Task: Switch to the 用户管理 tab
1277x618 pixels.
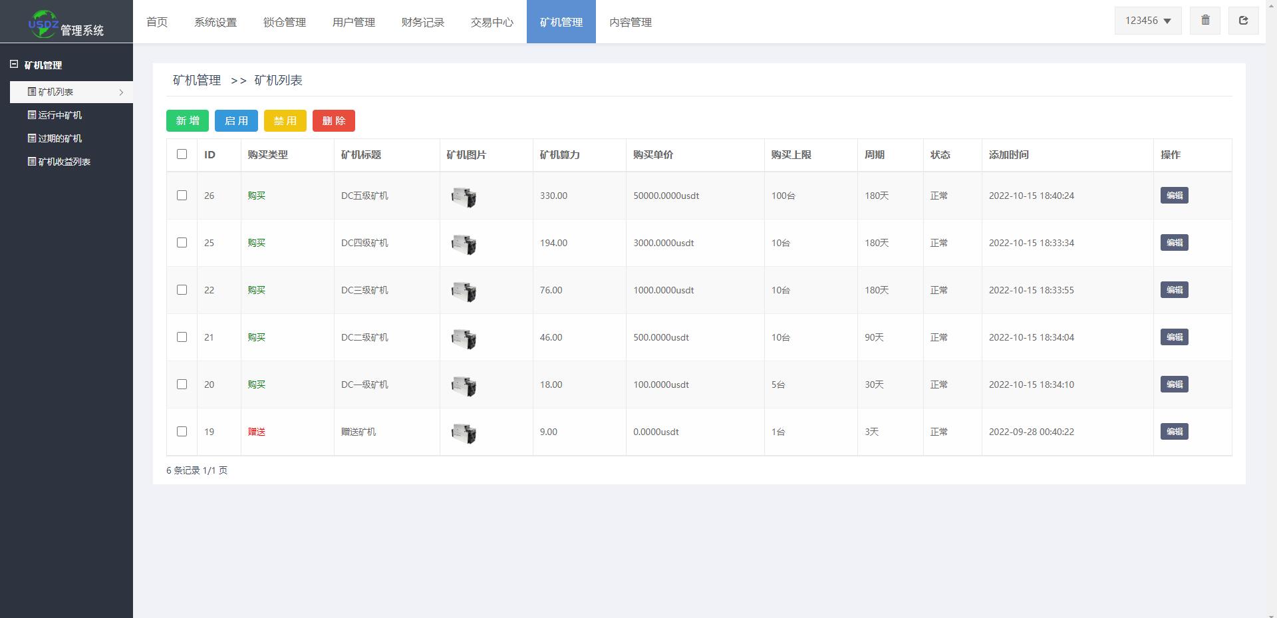Action: 353,22
